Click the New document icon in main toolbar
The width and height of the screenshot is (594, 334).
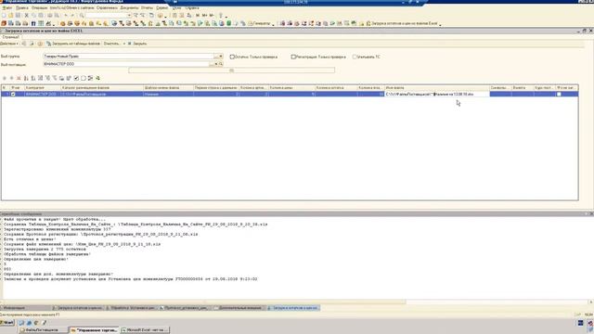pos(4,15)
